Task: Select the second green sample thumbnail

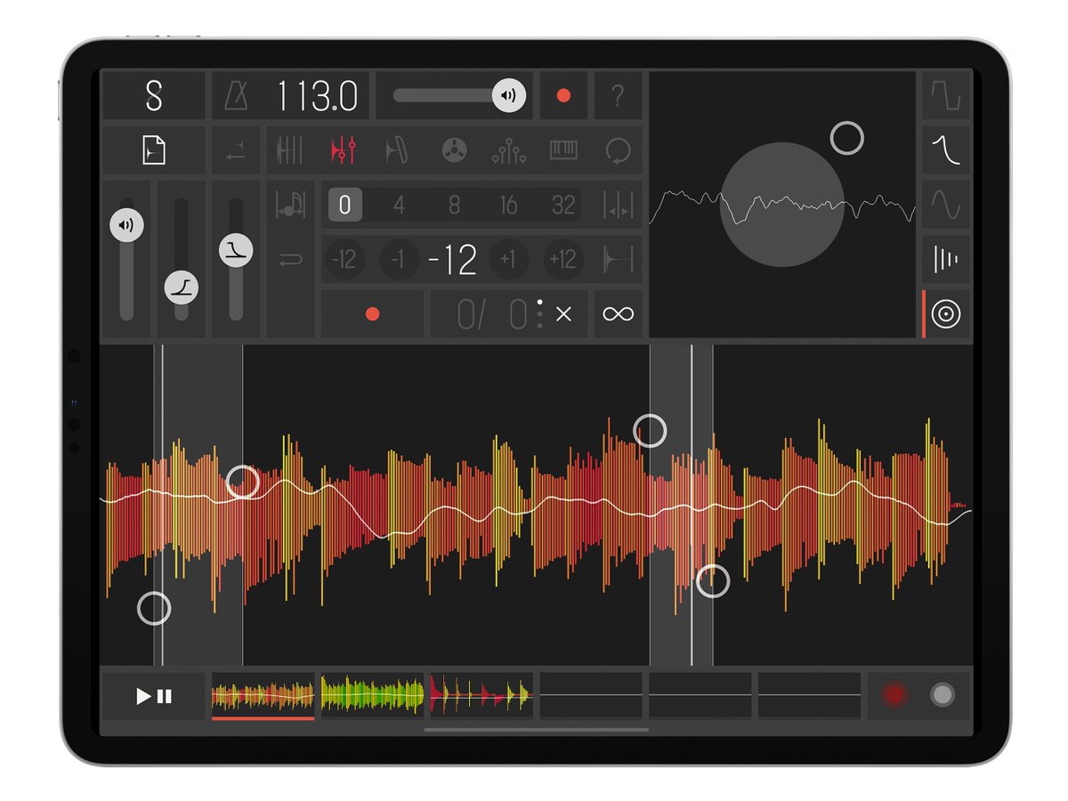Action: (x=372, y=696)
